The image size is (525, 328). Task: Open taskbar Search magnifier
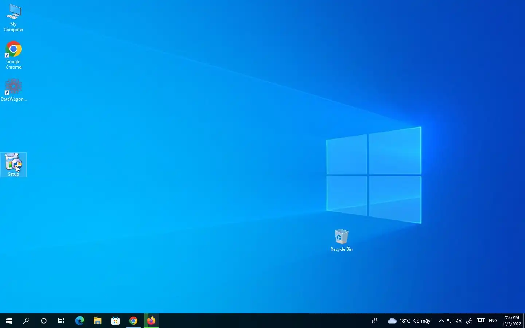coord(26,321)
